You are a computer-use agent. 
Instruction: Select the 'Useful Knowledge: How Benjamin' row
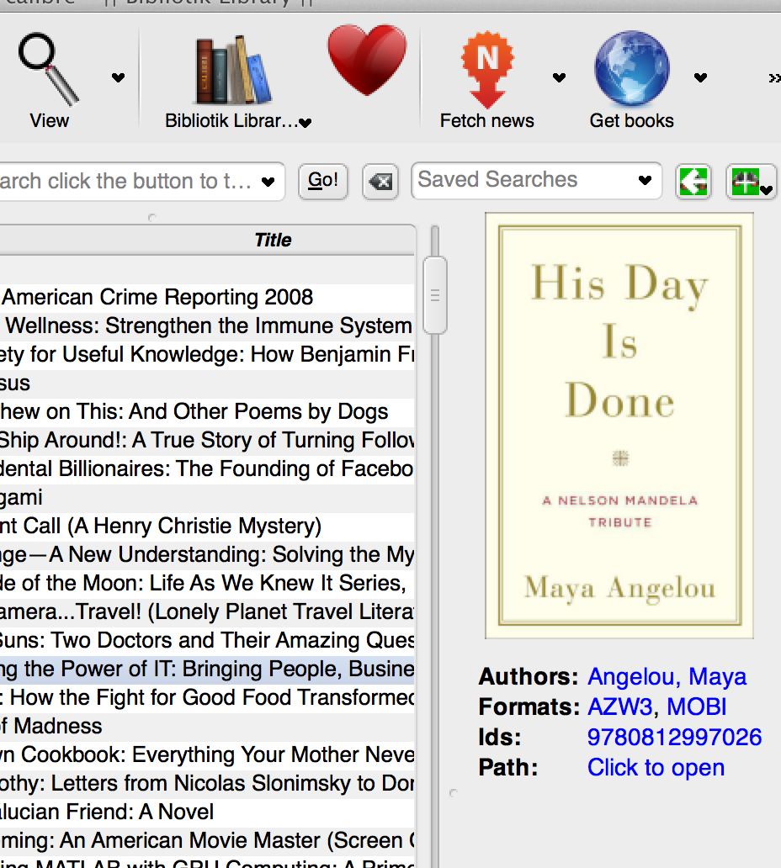point(207,355)
